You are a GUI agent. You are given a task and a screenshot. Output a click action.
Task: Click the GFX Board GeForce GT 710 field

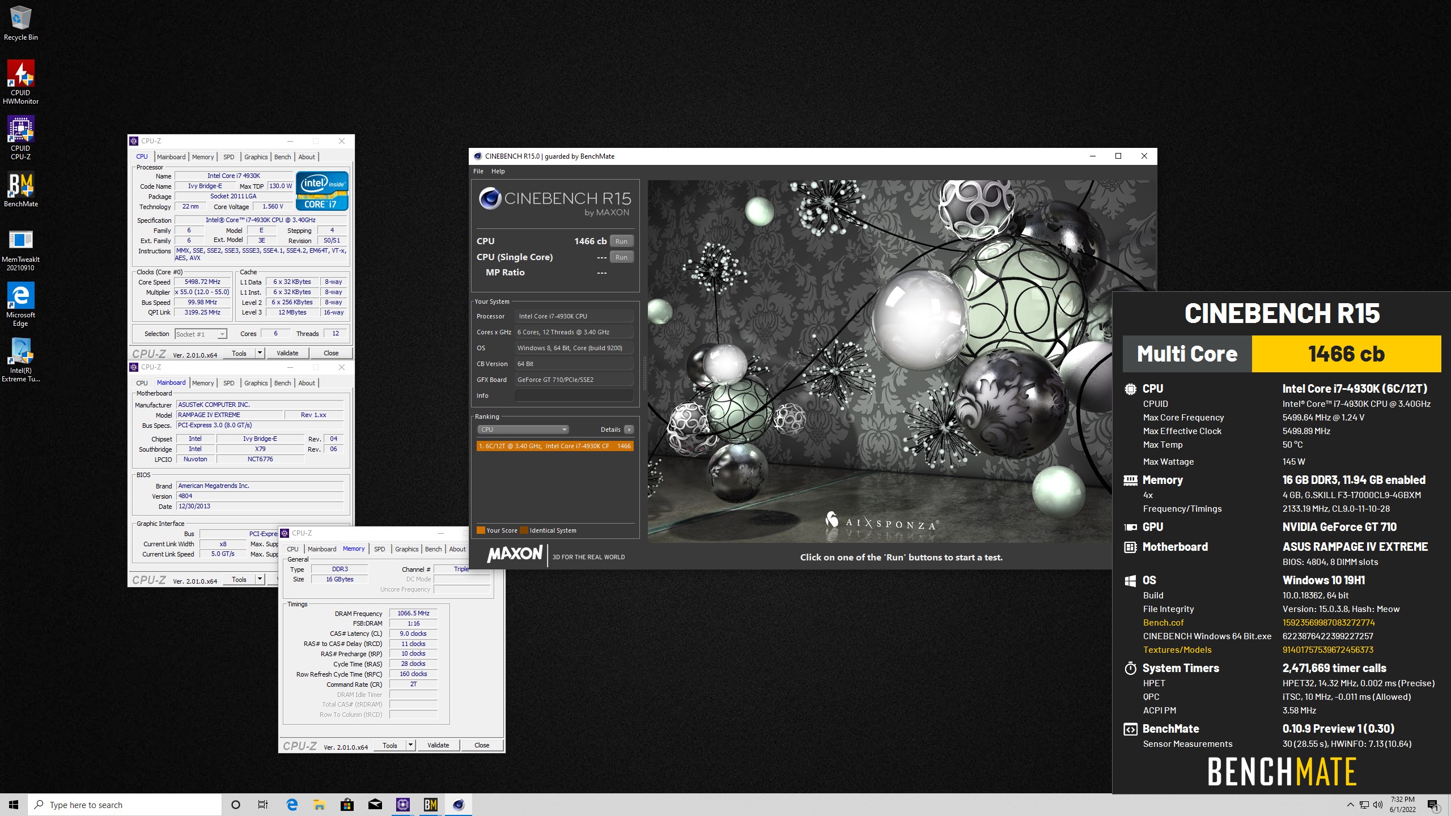(x=574, y=380)
